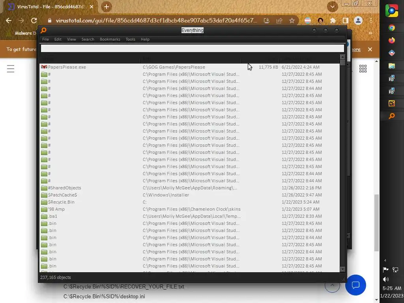
Task: Open the Chrome three-dot menu
Action: (x=371, y=21)
